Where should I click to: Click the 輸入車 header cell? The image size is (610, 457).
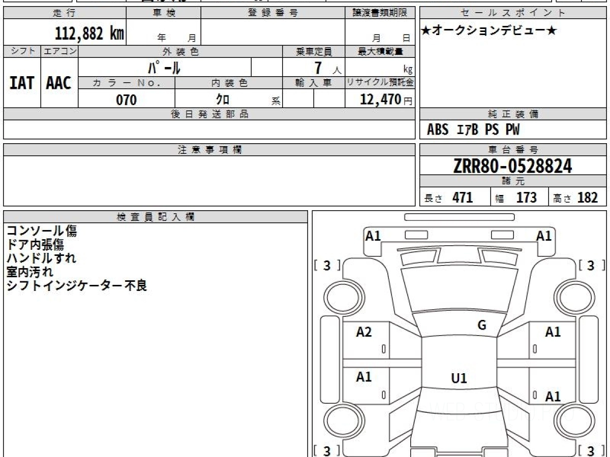314,83
